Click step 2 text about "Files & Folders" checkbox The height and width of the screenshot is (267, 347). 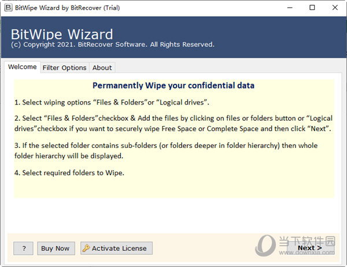point(173,124)
